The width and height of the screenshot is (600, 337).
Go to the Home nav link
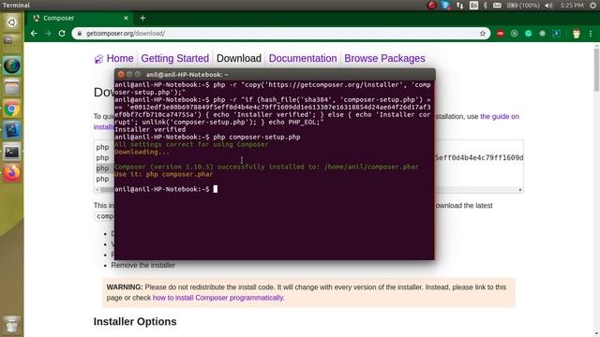click(x=120, y=58)
